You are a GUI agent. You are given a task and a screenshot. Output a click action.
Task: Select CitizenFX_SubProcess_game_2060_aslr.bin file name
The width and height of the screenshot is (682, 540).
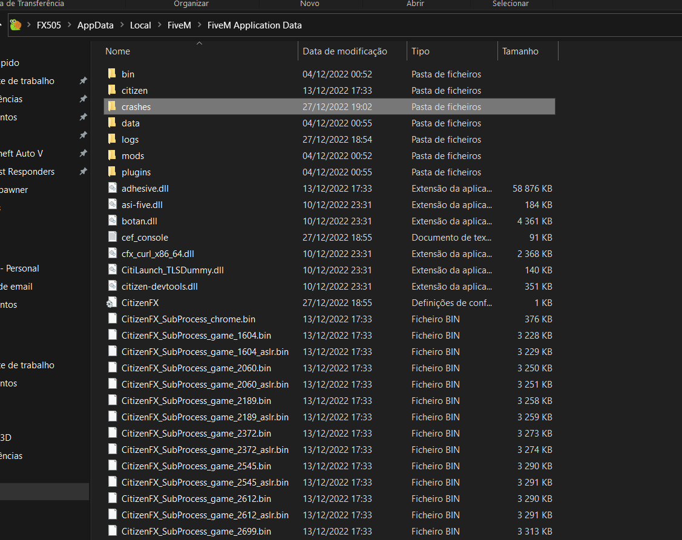(x=205, y=385)
